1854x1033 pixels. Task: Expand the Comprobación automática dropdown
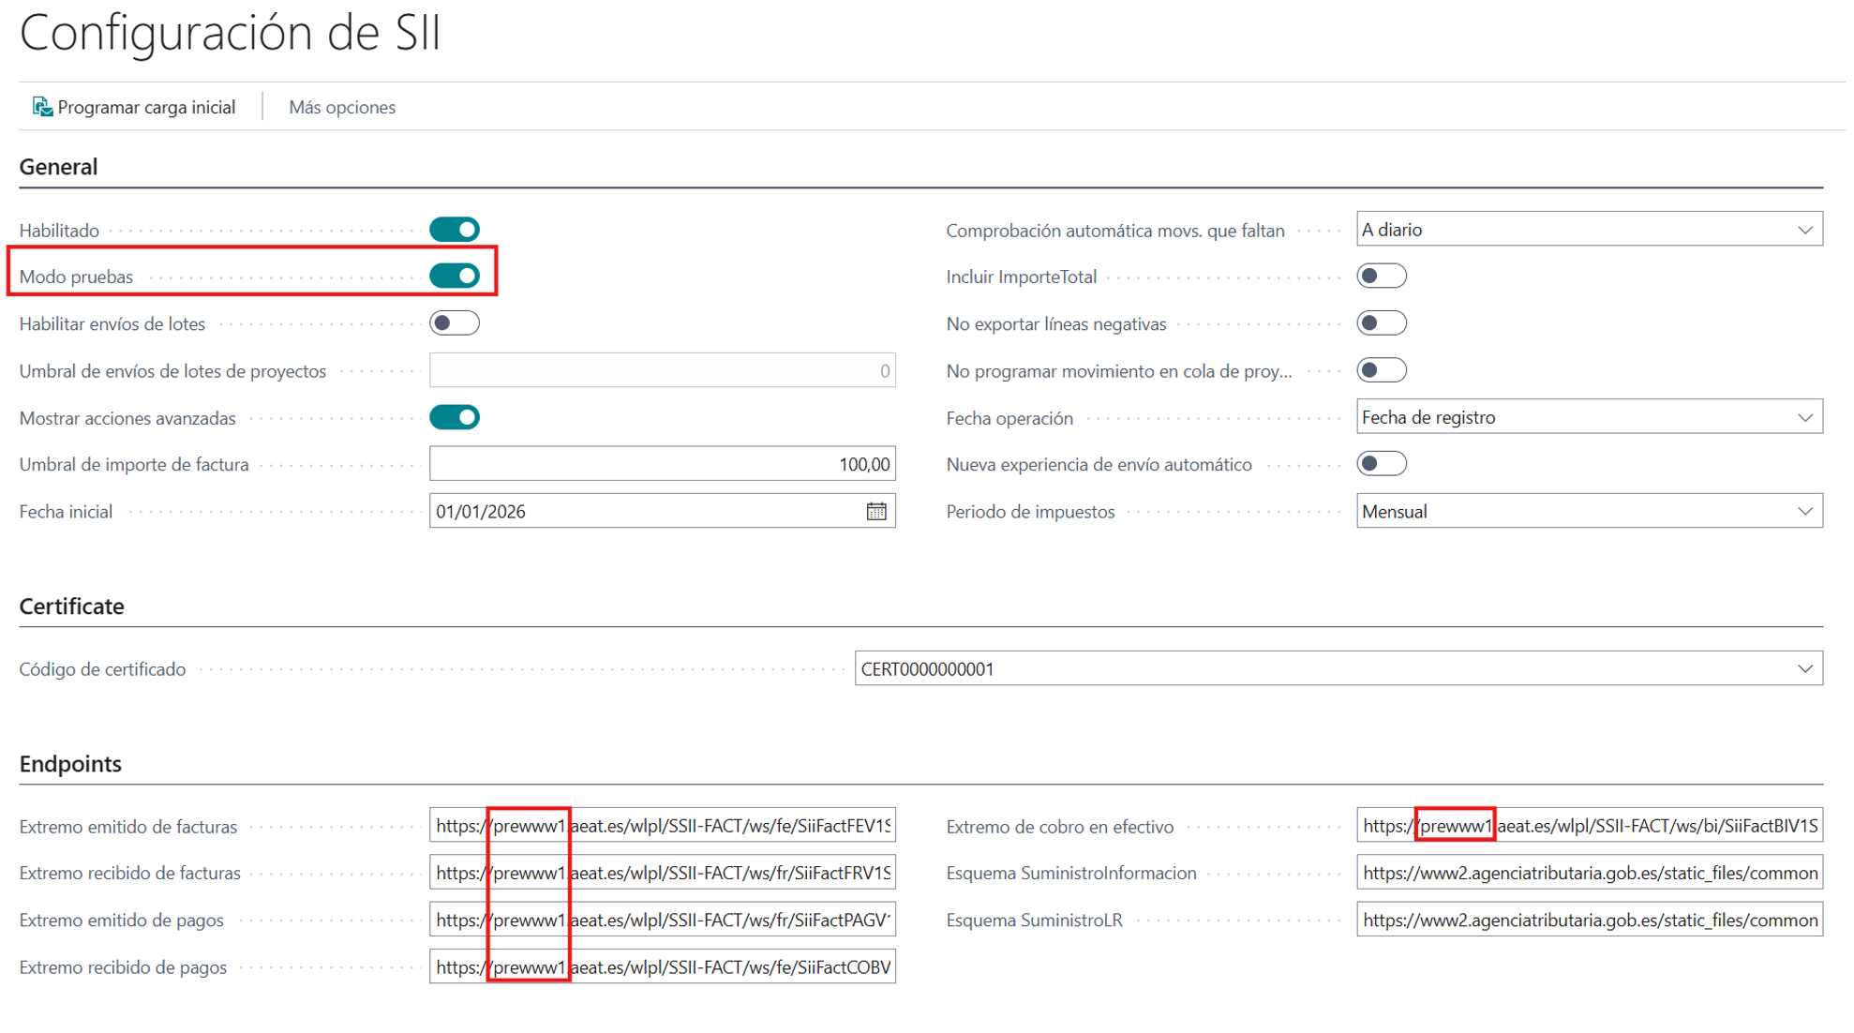[1804, 230]
